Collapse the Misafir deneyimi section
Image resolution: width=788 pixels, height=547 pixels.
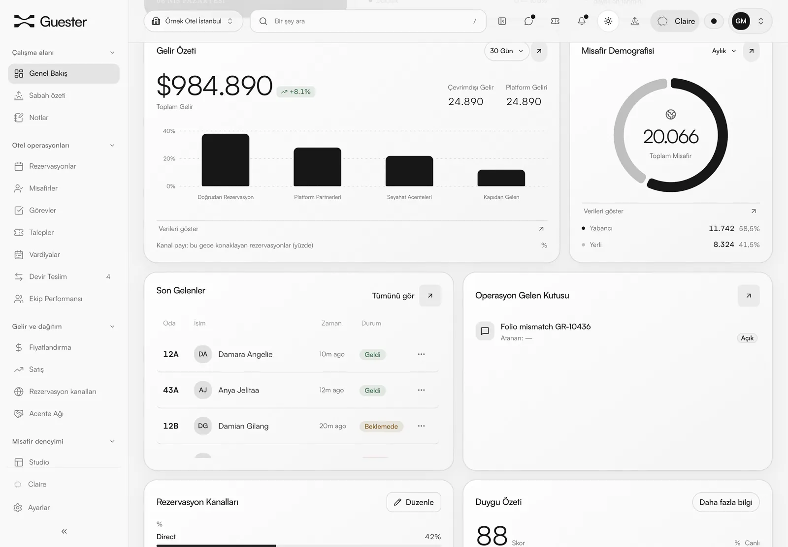(64, 441)
